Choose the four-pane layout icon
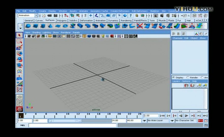This screenshot has height=137, width=224. click(x=19, y=103)
